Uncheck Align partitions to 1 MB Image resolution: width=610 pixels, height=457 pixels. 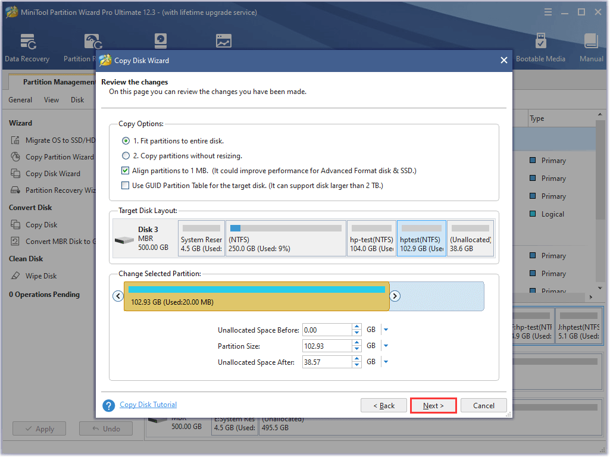point(126,171)
